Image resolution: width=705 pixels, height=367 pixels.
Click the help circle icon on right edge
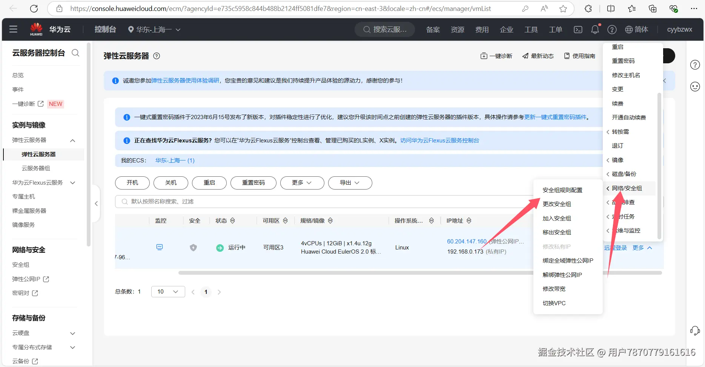(695, 65)
